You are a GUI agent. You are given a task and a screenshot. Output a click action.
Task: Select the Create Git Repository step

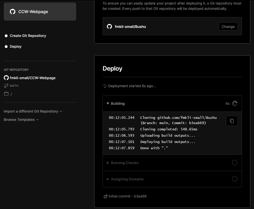pyautogui.click(x=28, y=36)
